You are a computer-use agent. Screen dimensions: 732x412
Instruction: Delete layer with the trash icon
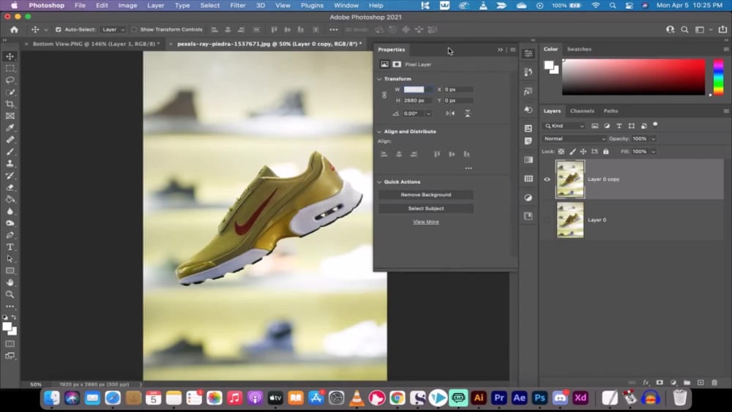(x=714, y=383)
